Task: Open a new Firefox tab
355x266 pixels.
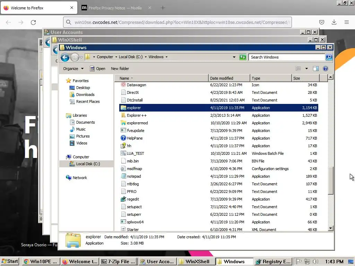Action: pos(163,8)
